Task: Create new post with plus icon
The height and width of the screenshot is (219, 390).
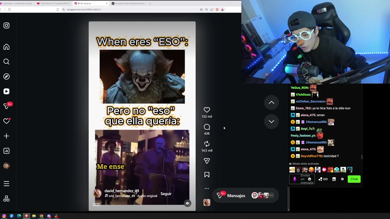Action: point(6,136)
